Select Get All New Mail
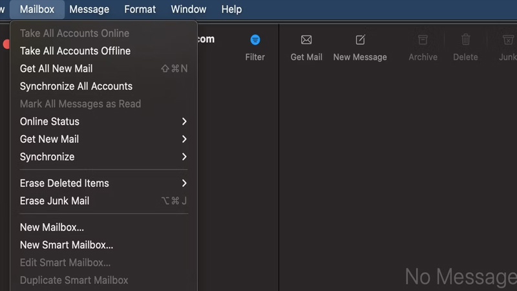Image resolution: width=517 pixels, height=291 pixels. [x=56, y=69]
